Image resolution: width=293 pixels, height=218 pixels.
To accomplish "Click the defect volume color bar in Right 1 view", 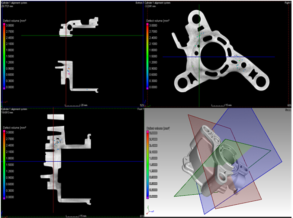I will click(147, 56).
